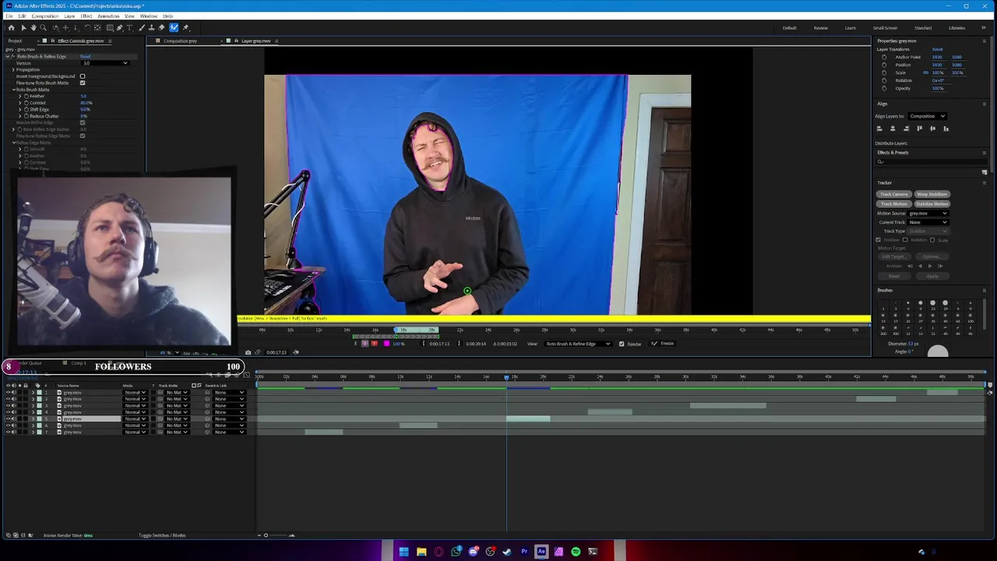Select the 13-pixel round brush preset
Screen dimensions: 997x561
[x=933, y=303]
